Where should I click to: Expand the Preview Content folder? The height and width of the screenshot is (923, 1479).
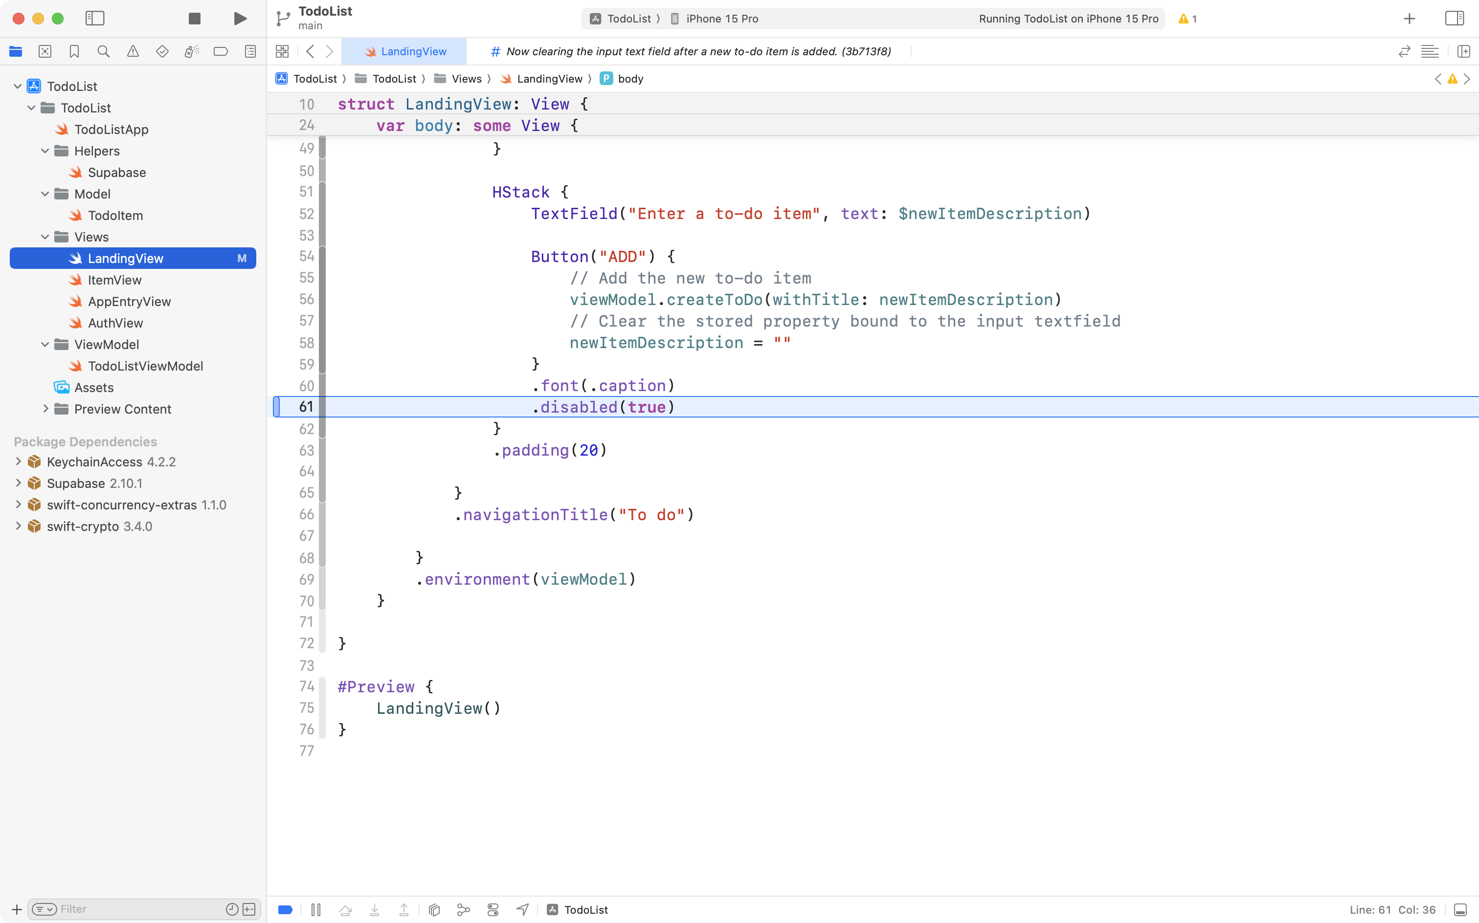45,409
